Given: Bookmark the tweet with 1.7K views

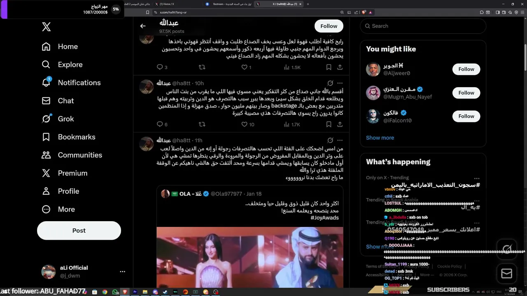Looking at the screenshot, I should coord(329,124).
